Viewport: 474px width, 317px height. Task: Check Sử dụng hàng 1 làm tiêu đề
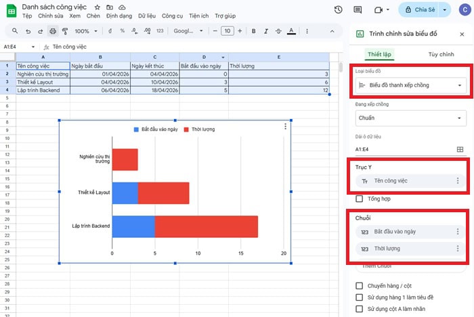coord(360,297)
